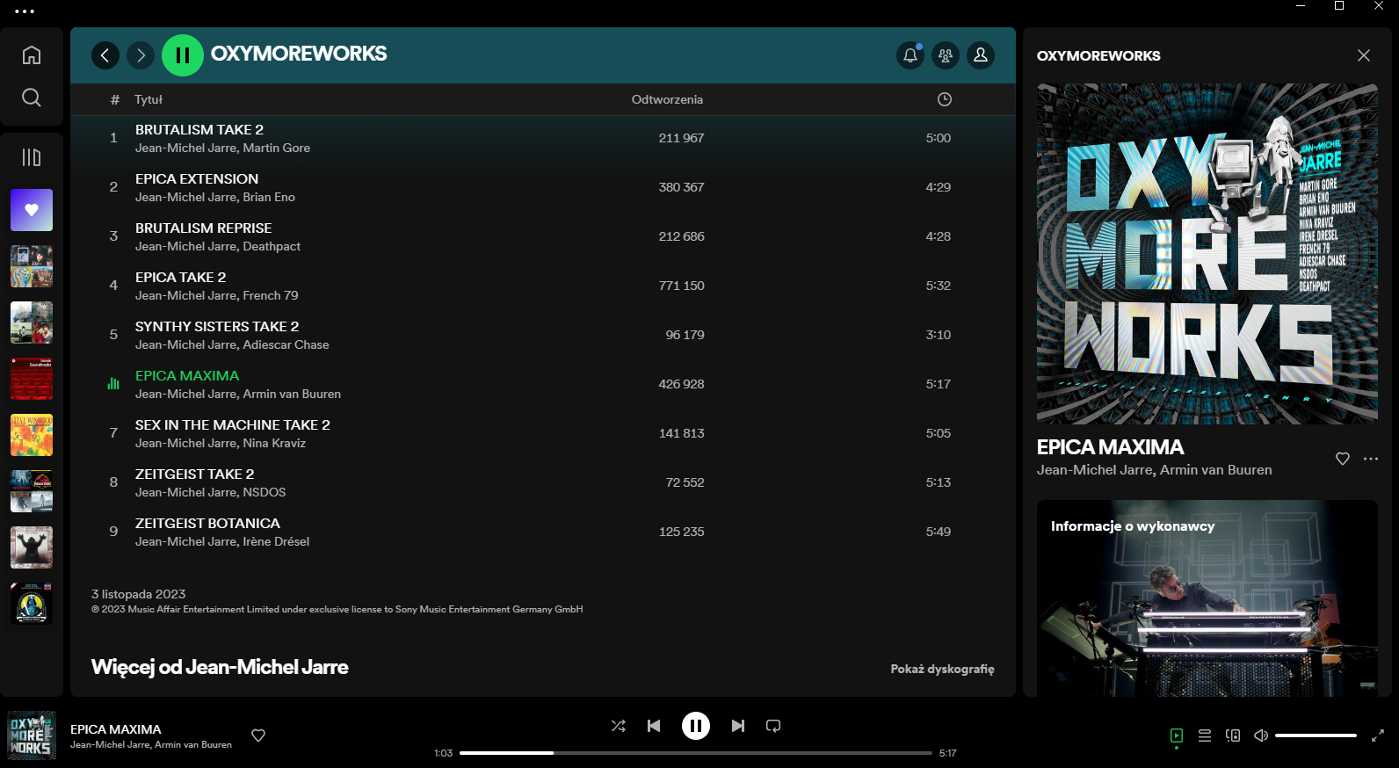This screenshot has height=768, width=1399.
Task: Toggle repeat mode
Action: point(773,726)
